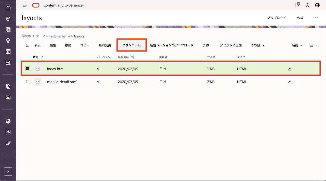The width and height of the screenshot is (326, 181).
Task: Click the lightbulb icon in sidebar
Action: (8, 41)
